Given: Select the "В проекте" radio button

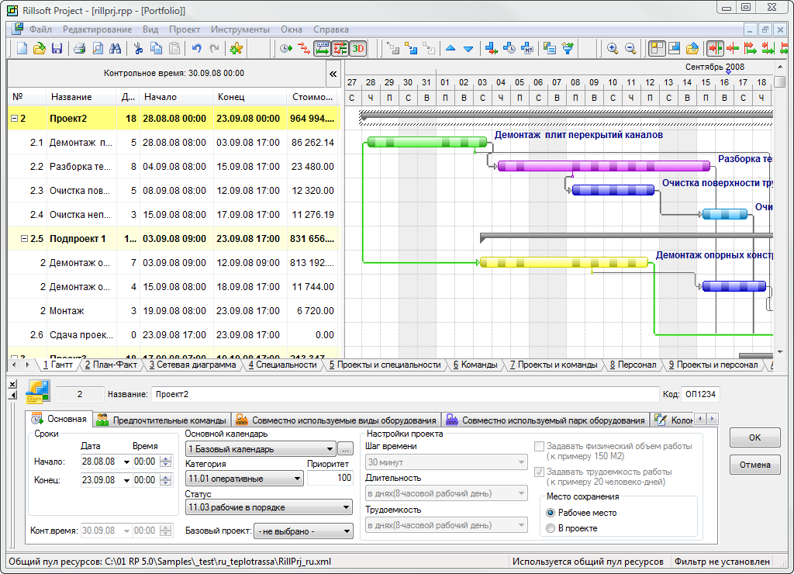Looking at the screenshot, I should pyautogui.click(x=551, y=528).
